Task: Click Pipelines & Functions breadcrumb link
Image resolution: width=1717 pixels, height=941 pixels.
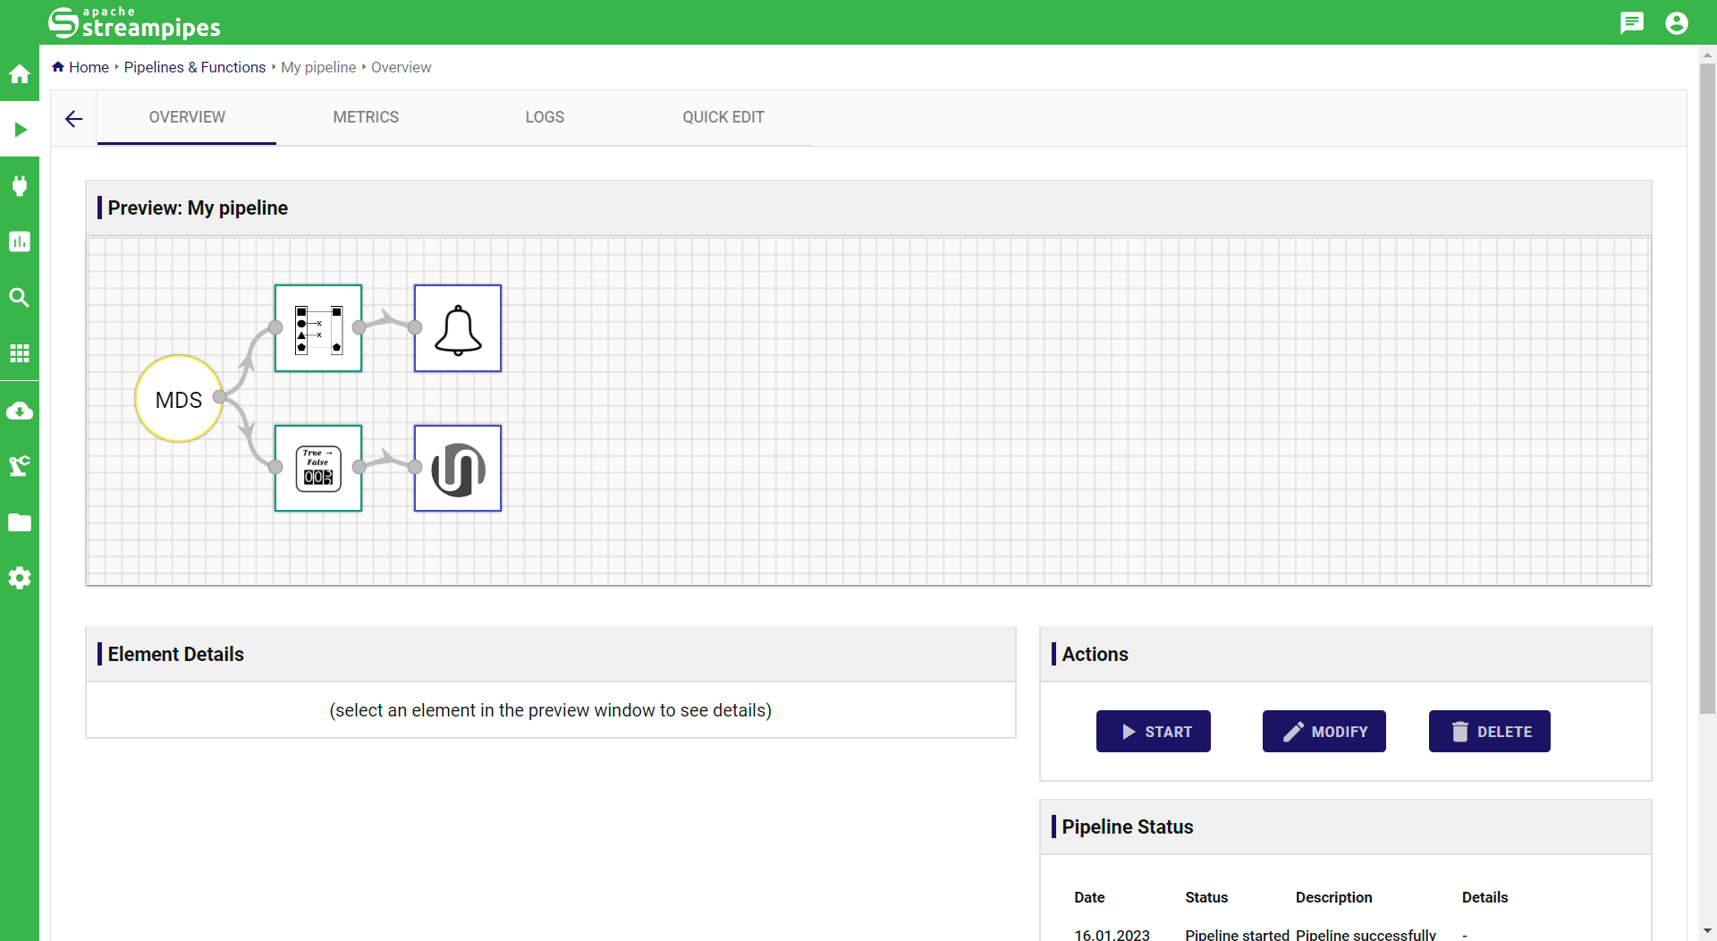Action: pos(194,67)
